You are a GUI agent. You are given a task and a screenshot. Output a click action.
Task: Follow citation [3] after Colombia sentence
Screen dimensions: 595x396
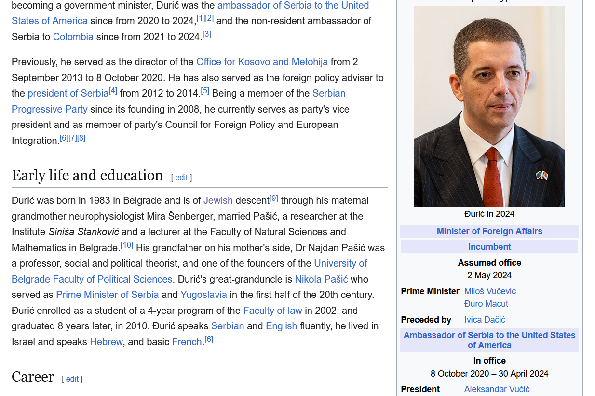click(x=207, y=34)
